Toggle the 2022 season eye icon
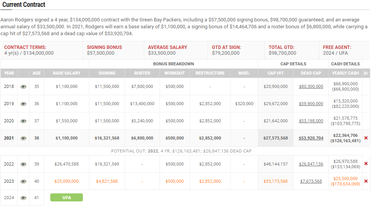Screen dimensions: 371x206 coord(23,164)
